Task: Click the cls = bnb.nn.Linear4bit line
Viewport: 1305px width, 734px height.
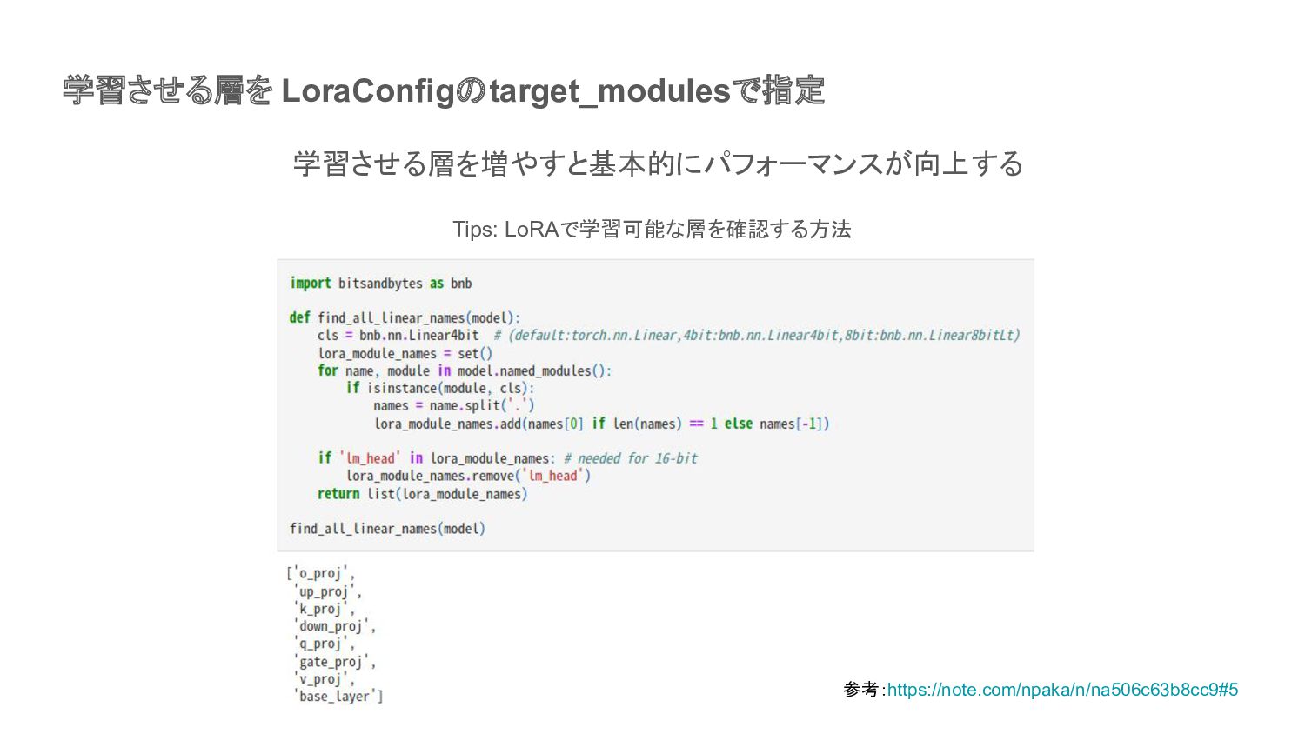Action: [x=398, y=335]
